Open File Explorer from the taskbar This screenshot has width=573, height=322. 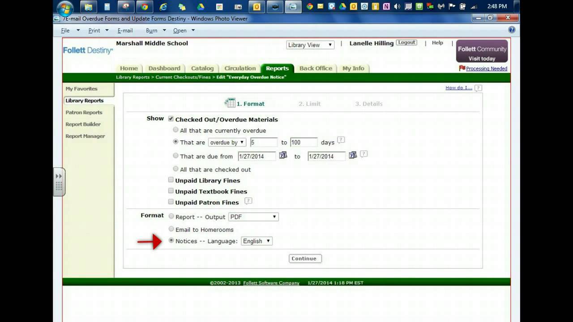[89, 7]
